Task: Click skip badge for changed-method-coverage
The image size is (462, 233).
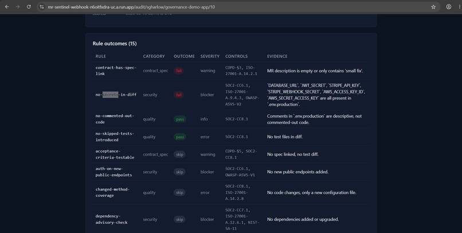Action: [x=179, y=193]
